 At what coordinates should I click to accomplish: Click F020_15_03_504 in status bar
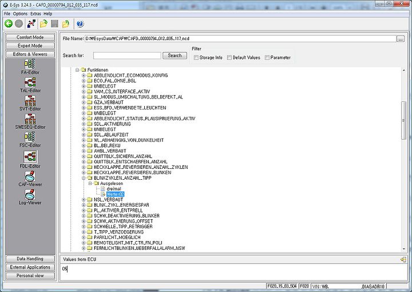pos(282,286)
